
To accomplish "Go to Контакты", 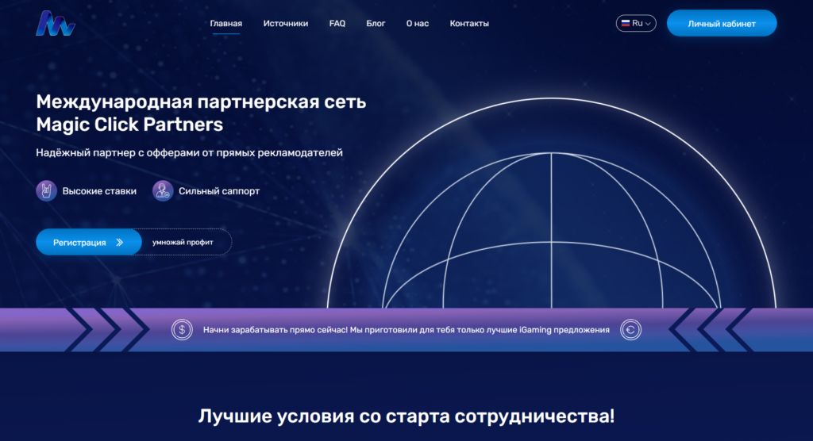I will tap(469, 23).
